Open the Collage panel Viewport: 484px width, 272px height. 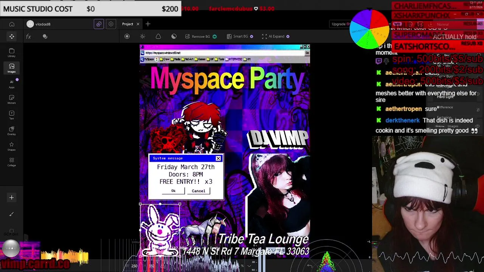point(12,162)
